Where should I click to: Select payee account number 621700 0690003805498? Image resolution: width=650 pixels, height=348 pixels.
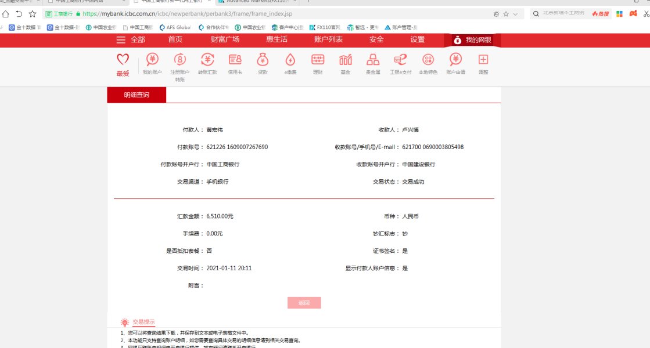(433, 147)
